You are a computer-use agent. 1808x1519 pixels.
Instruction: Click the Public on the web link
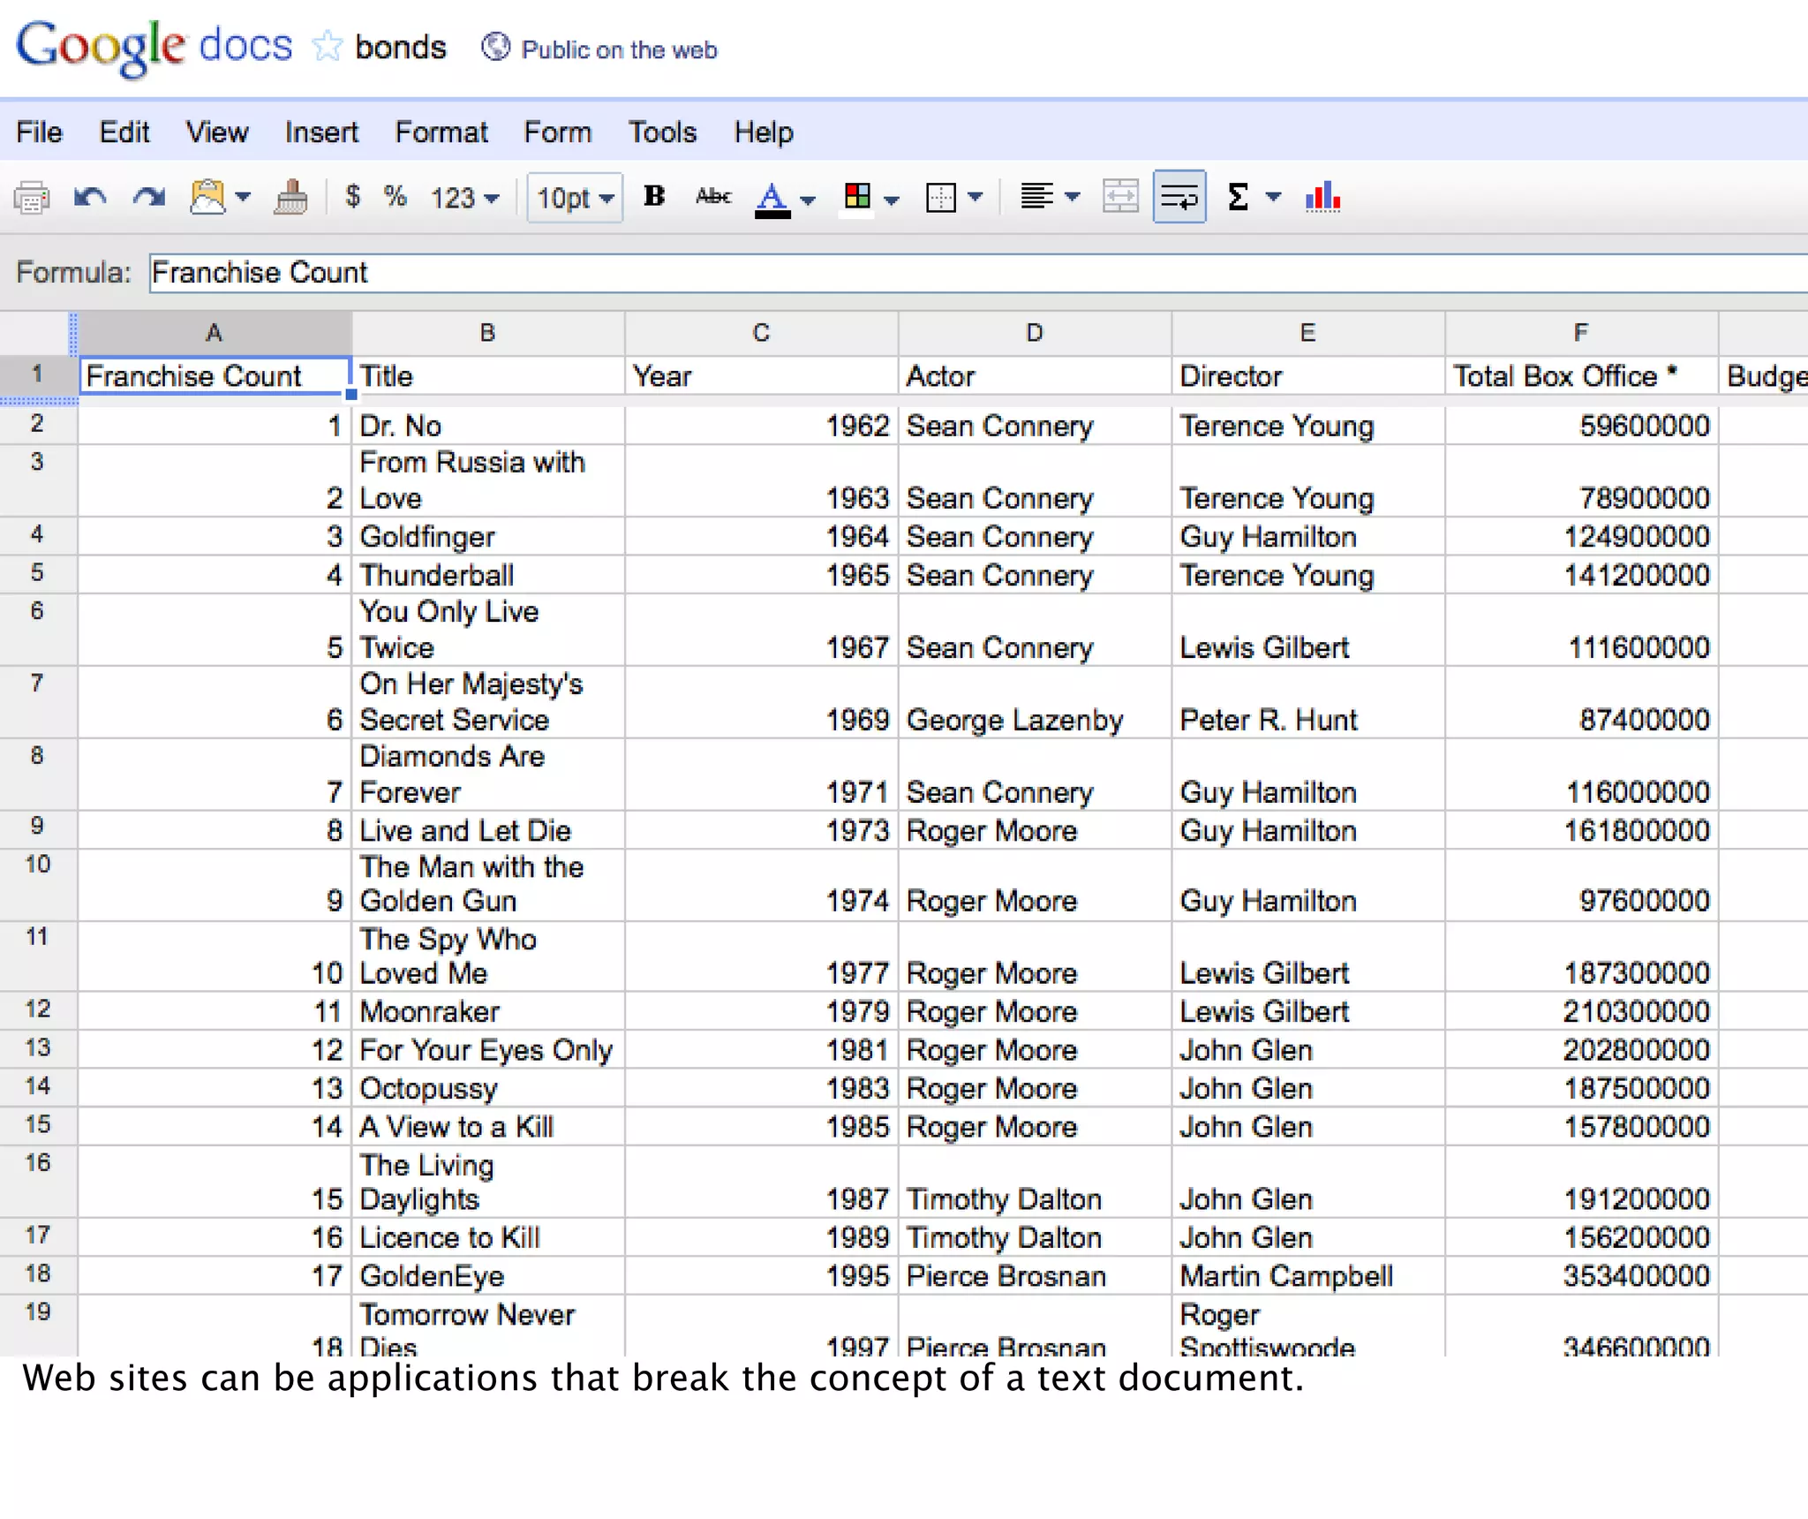pyautogui.click(x=618, y=49)
